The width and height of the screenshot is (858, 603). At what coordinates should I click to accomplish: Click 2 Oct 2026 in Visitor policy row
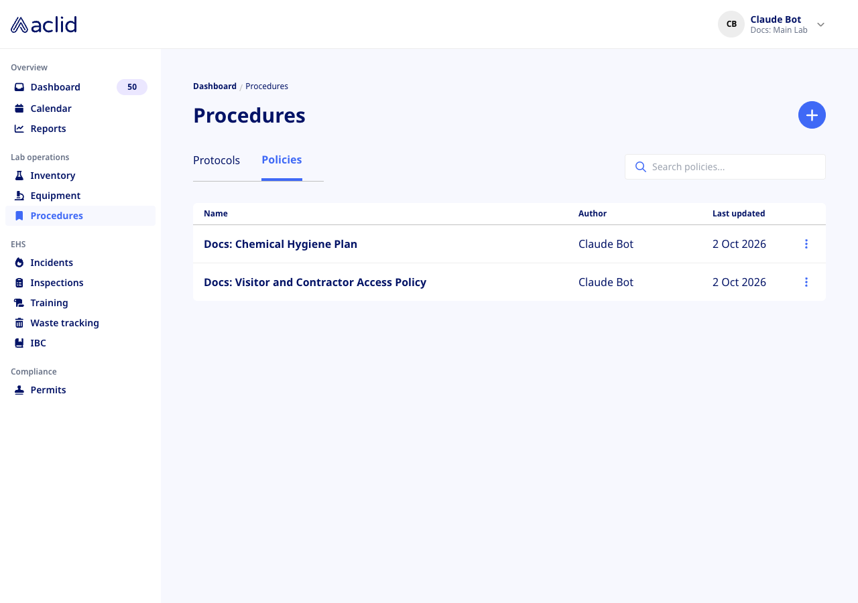[x=739, y=282]
